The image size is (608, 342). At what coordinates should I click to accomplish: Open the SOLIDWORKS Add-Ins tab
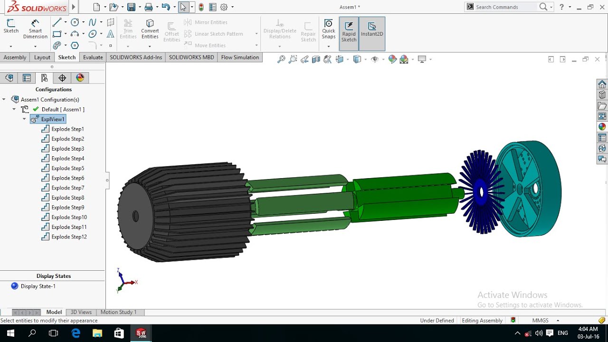(x=136, y=57)
